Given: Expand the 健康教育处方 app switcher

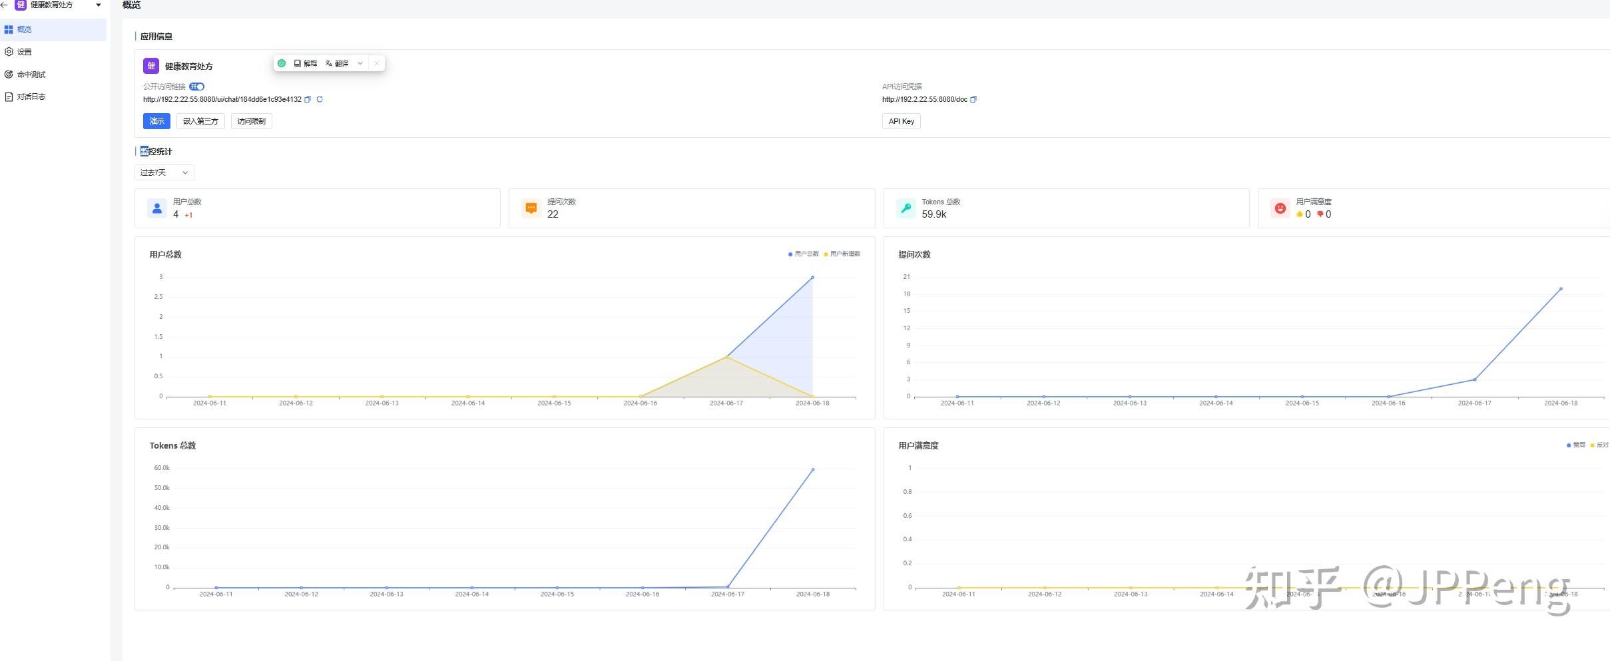Looking at the screenshot, I should [99, 5].
